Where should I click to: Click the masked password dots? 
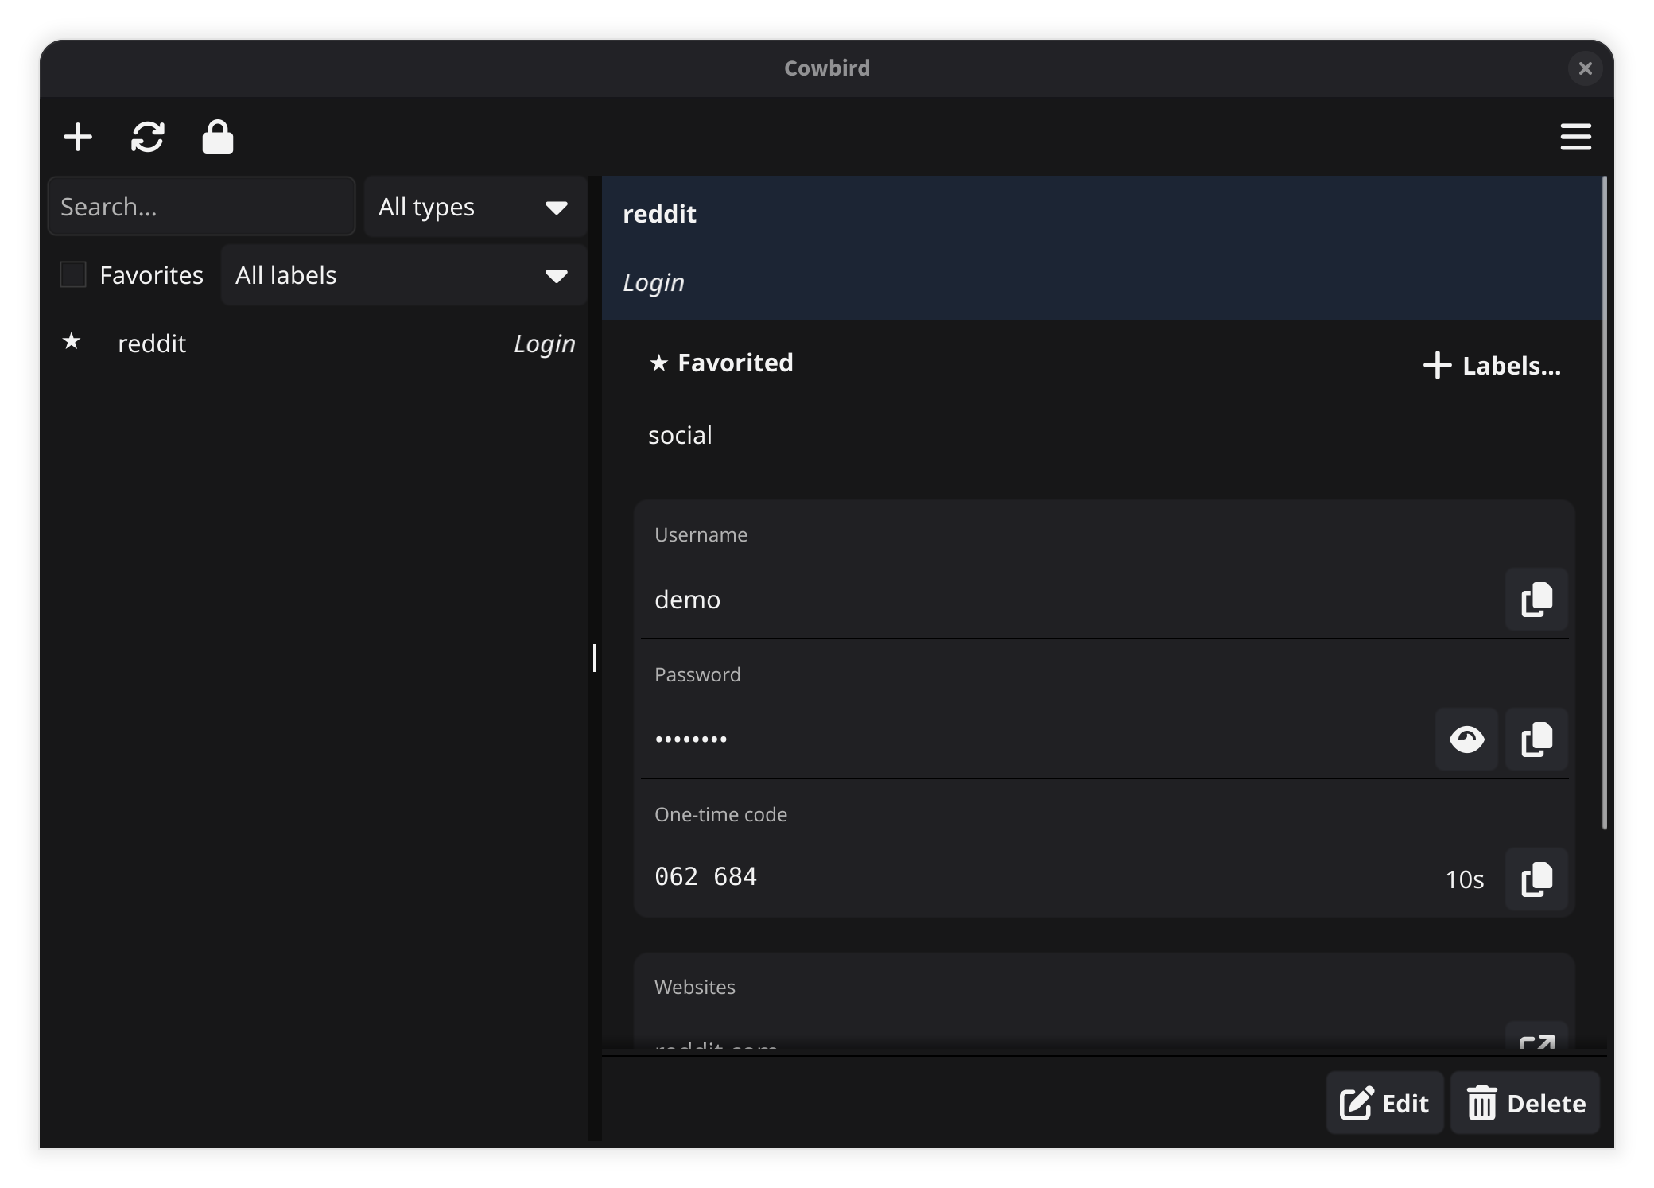[691, 740]
